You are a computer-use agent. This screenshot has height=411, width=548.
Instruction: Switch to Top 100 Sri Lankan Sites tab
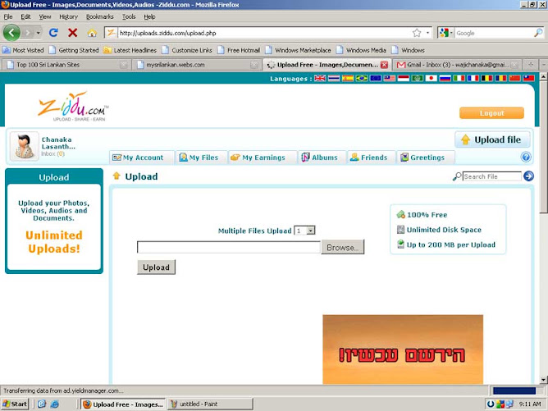pos(66,65)
